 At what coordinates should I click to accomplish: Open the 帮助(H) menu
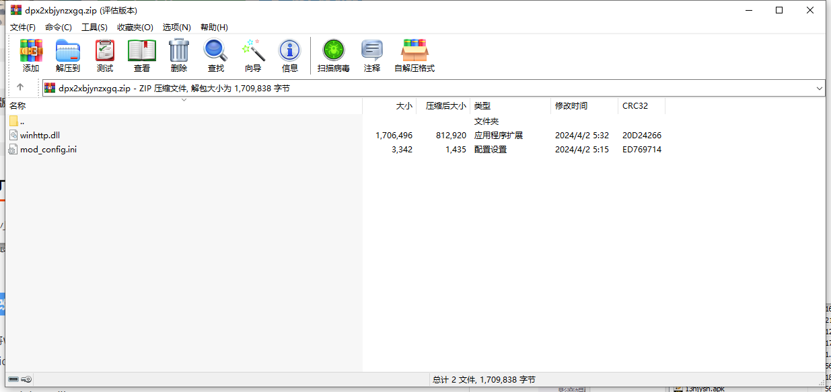(x=214, y=28)
